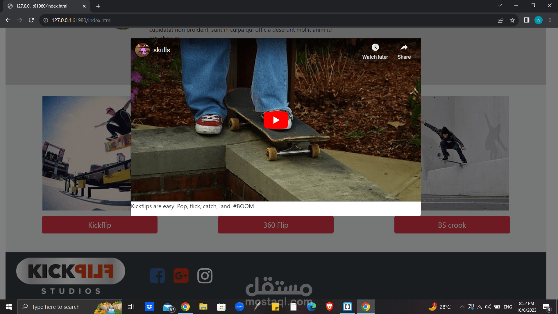Open the Instagram icon in footer
The height and width of the screenshot is (314, 558).
[x=205, y=276]
